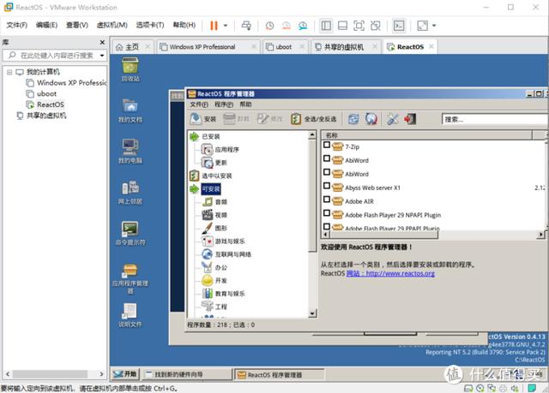Open the snapshot manager icon

pos(303,26)
